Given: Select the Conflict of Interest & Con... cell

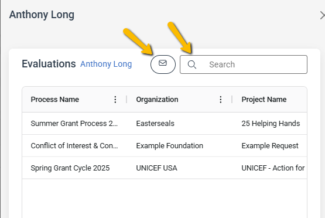Looking at the screenshot, I should tap(74, 145).
